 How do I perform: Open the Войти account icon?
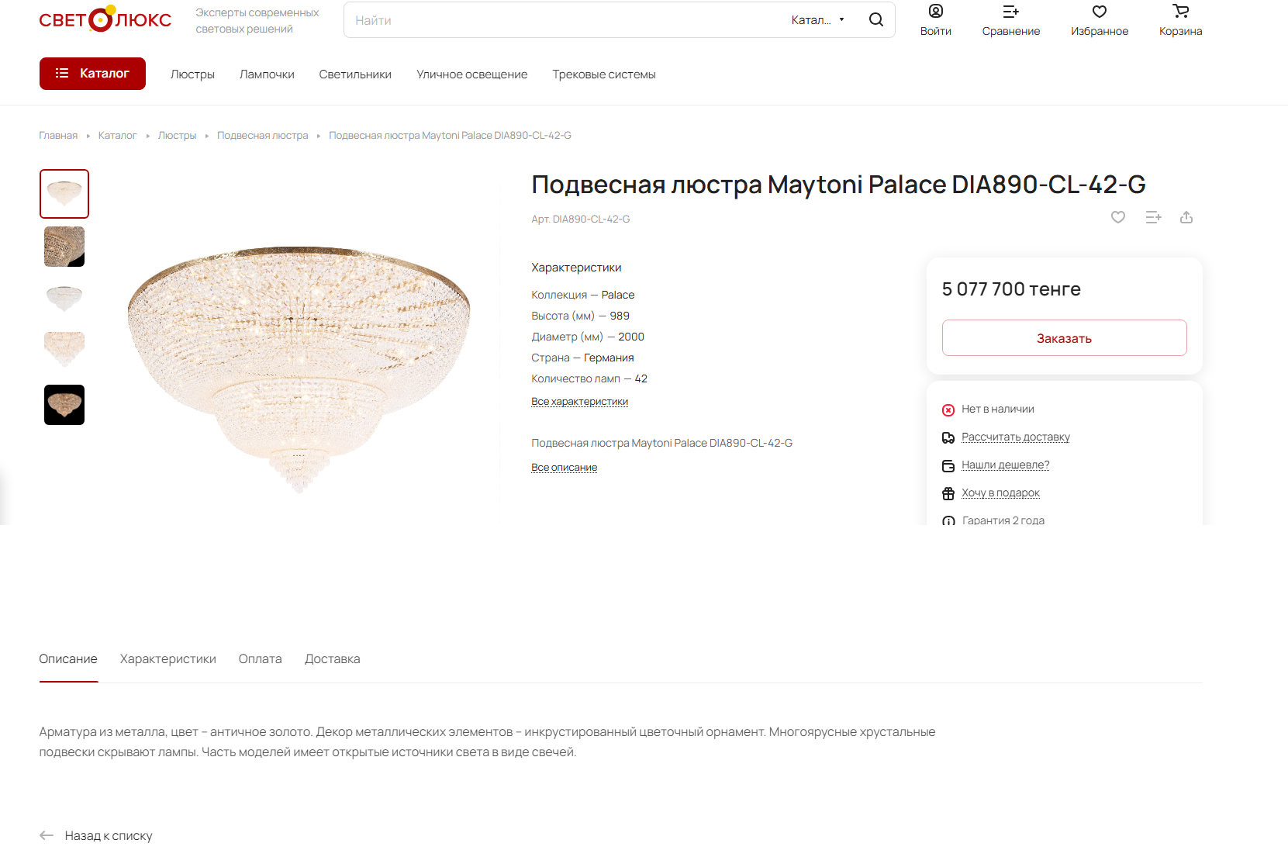(x=936, y=11)
